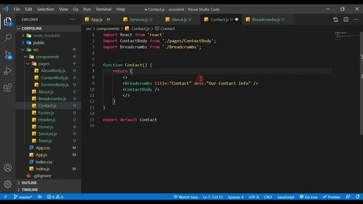Click the components breadcrumb in path

[108, 28]
